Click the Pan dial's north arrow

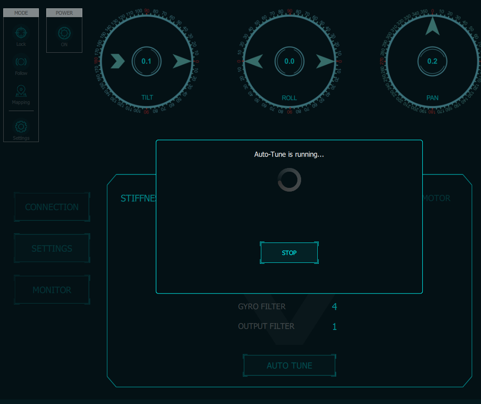432,26
